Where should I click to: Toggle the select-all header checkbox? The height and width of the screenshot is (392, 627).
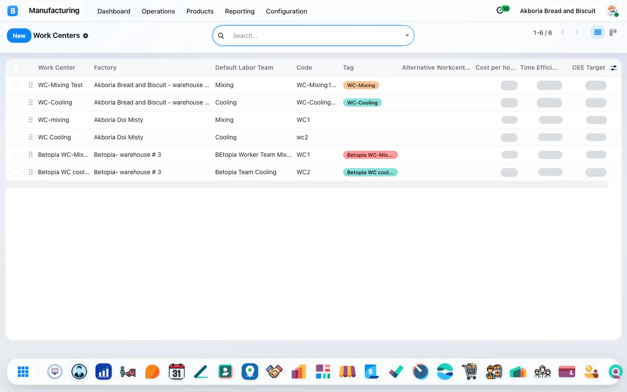click(16, 67)
